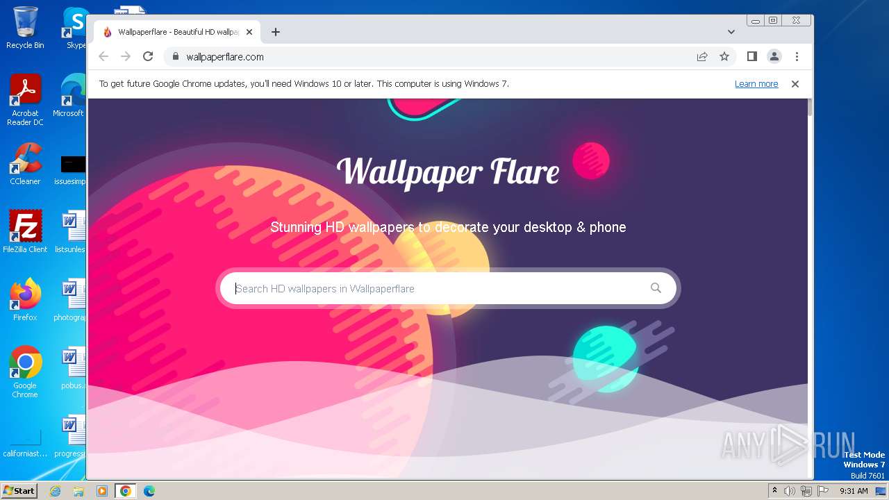
Task: Open a new Chrome tab
Action: pos(276,32)
